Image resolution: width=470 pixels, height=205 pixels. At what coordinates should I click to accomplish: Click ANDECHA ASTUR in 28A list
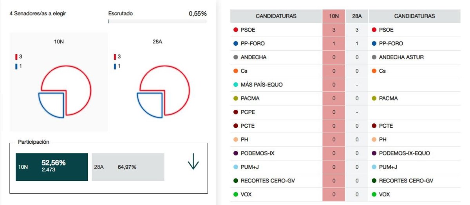401,57
